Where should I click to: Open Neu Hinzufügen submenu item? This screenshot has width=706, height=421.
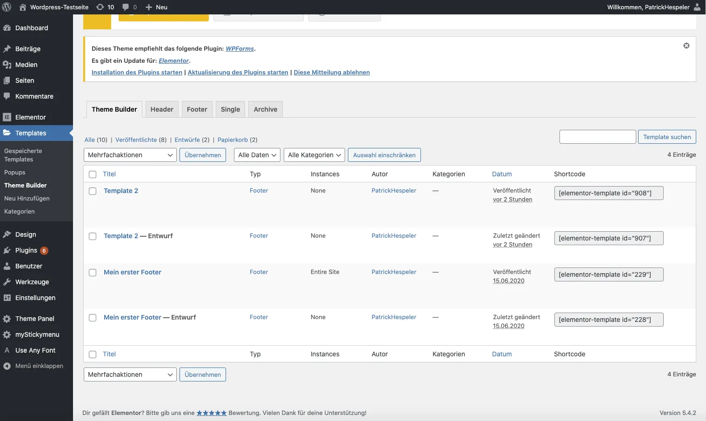point(27,198)
